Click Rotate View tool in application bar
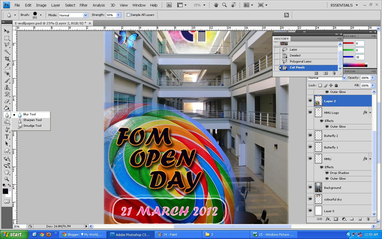The width and height of the screenshot is (382, 239). [x=234, y=5]
